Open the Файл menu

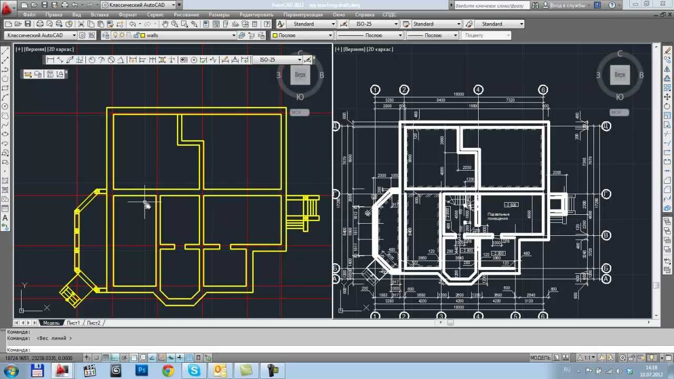coord(29,15)
